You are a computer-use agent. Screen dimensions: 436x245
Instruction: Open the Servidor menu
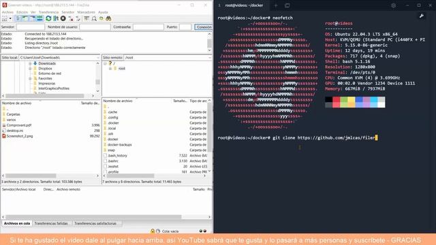68,12
